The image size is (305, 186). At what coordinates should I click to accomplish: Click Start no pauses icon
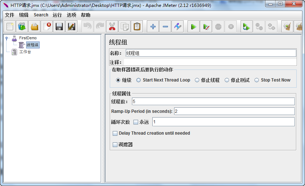206,27
